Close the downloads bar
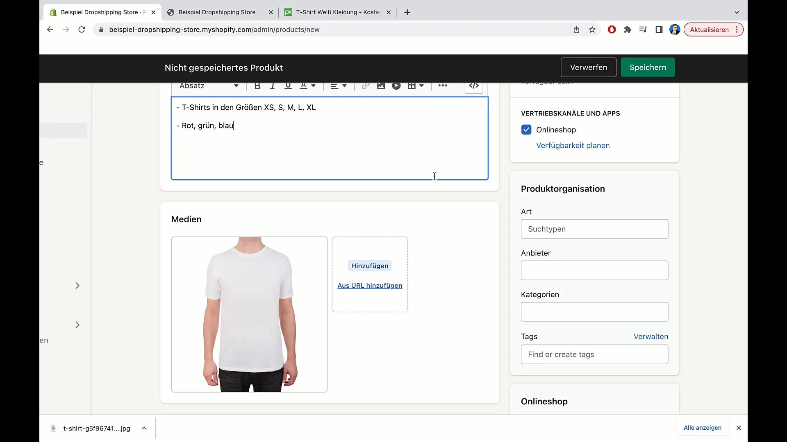This screenshot has height=442, width=787. click(x=739, y=428)
